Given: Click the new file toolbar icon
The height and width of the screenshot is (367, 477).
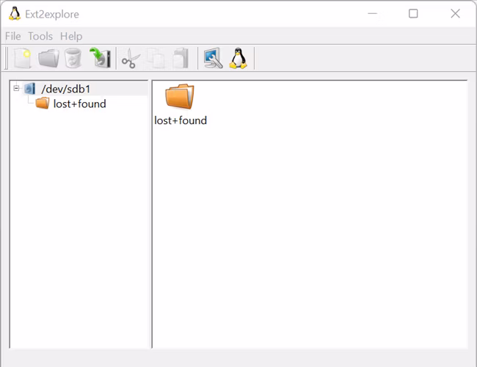Looking at the screenshot, I should point(23,58).
